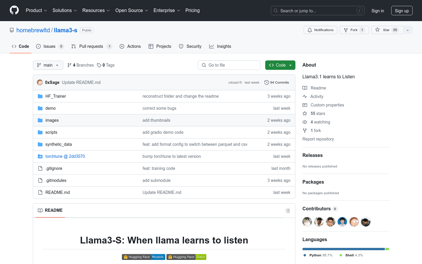Click the .gitmodules file icon
Screen dimensions: 422x264
(x=40, y=180)
